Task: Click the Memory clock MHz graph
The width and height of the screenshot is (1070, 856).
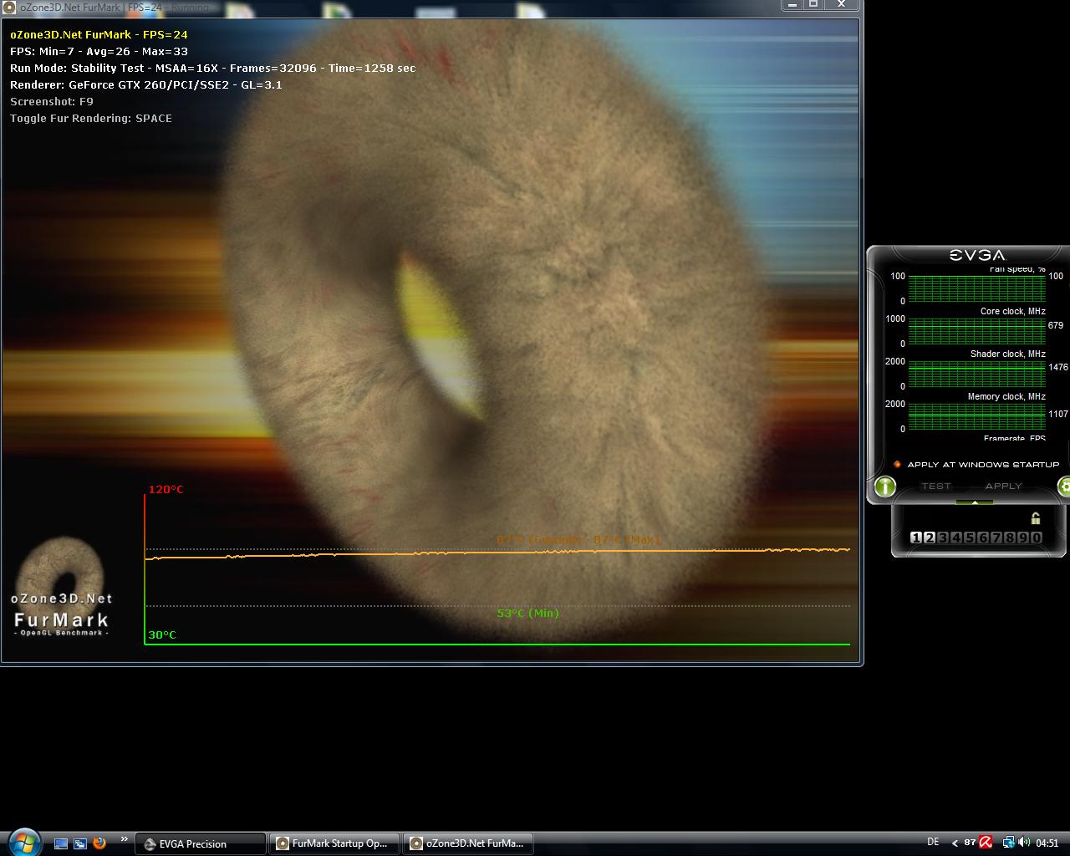Action: (976, 416)
